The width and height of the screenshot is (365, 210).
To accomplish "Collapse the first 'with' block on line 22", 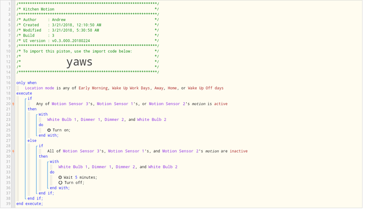I will (37, 114).
